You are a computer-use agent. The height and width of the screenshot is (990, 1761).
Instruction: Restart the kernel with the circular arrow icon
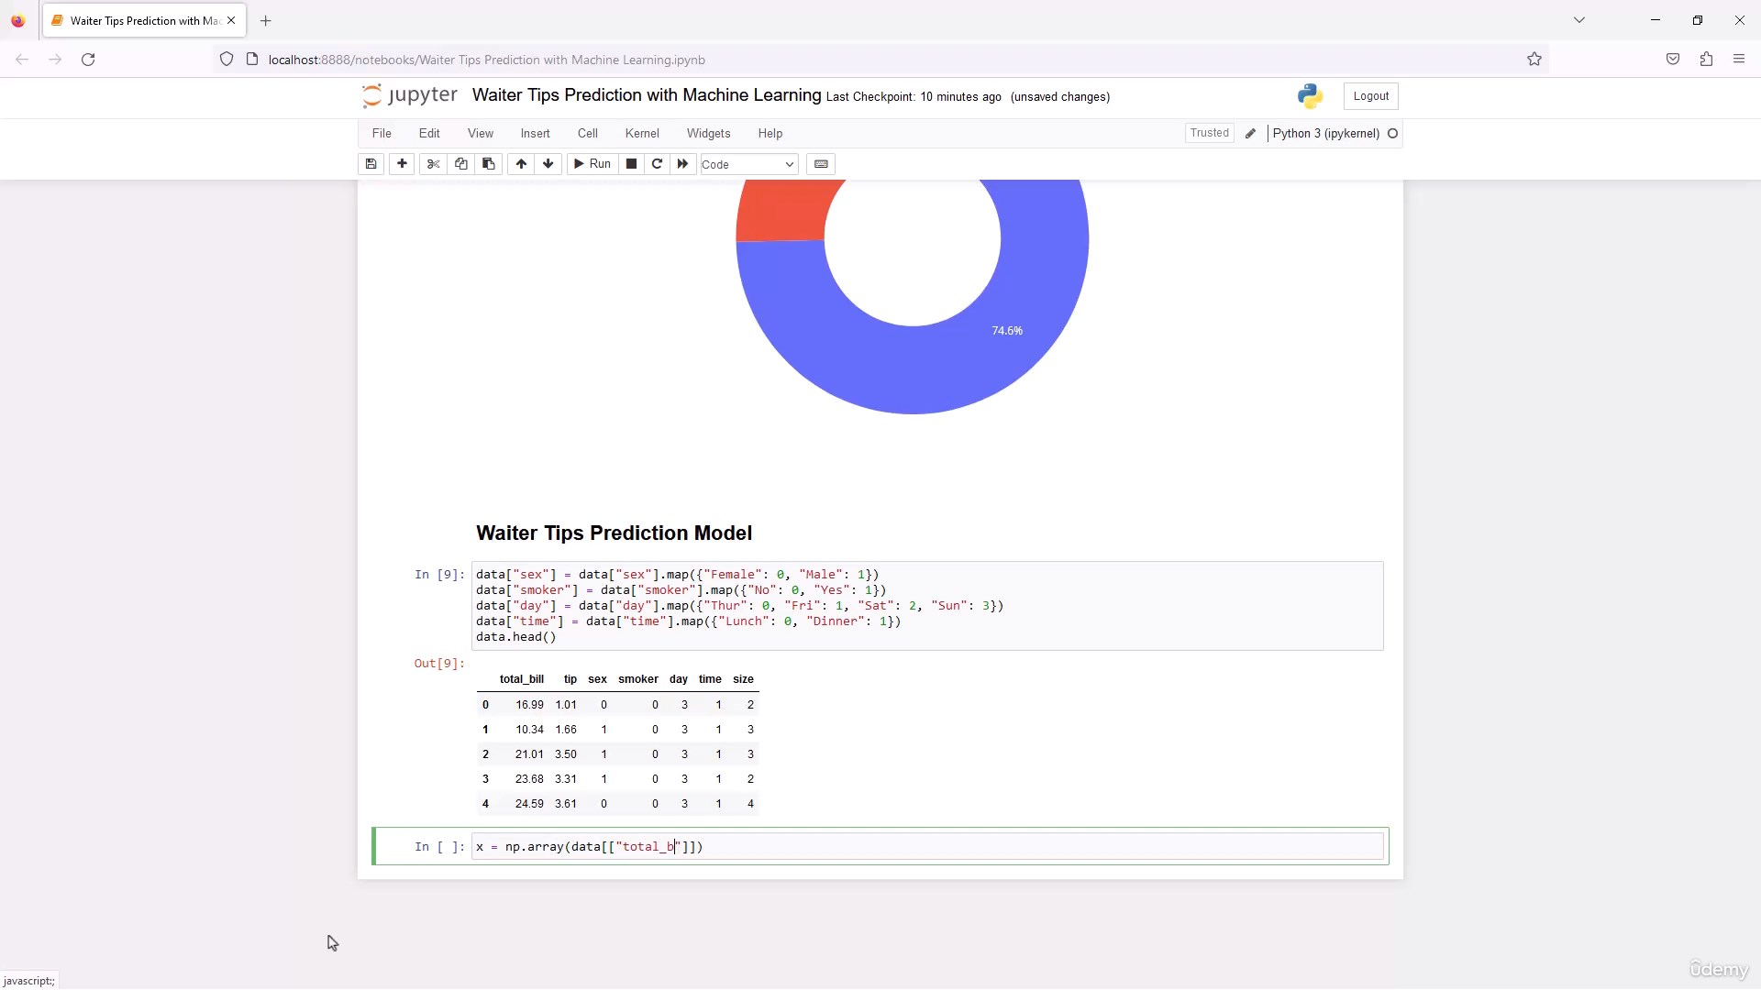(657, 164)
